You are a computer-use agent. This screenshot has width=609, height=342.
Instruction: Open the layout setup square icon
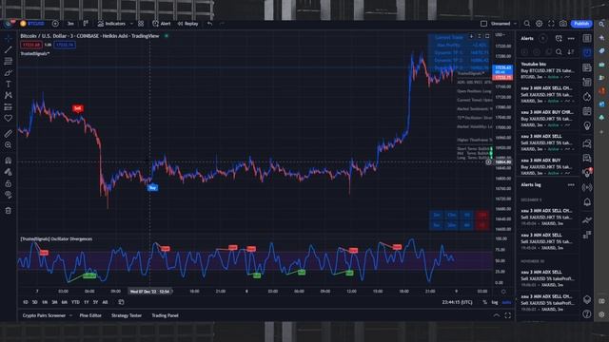pos(483,24)
